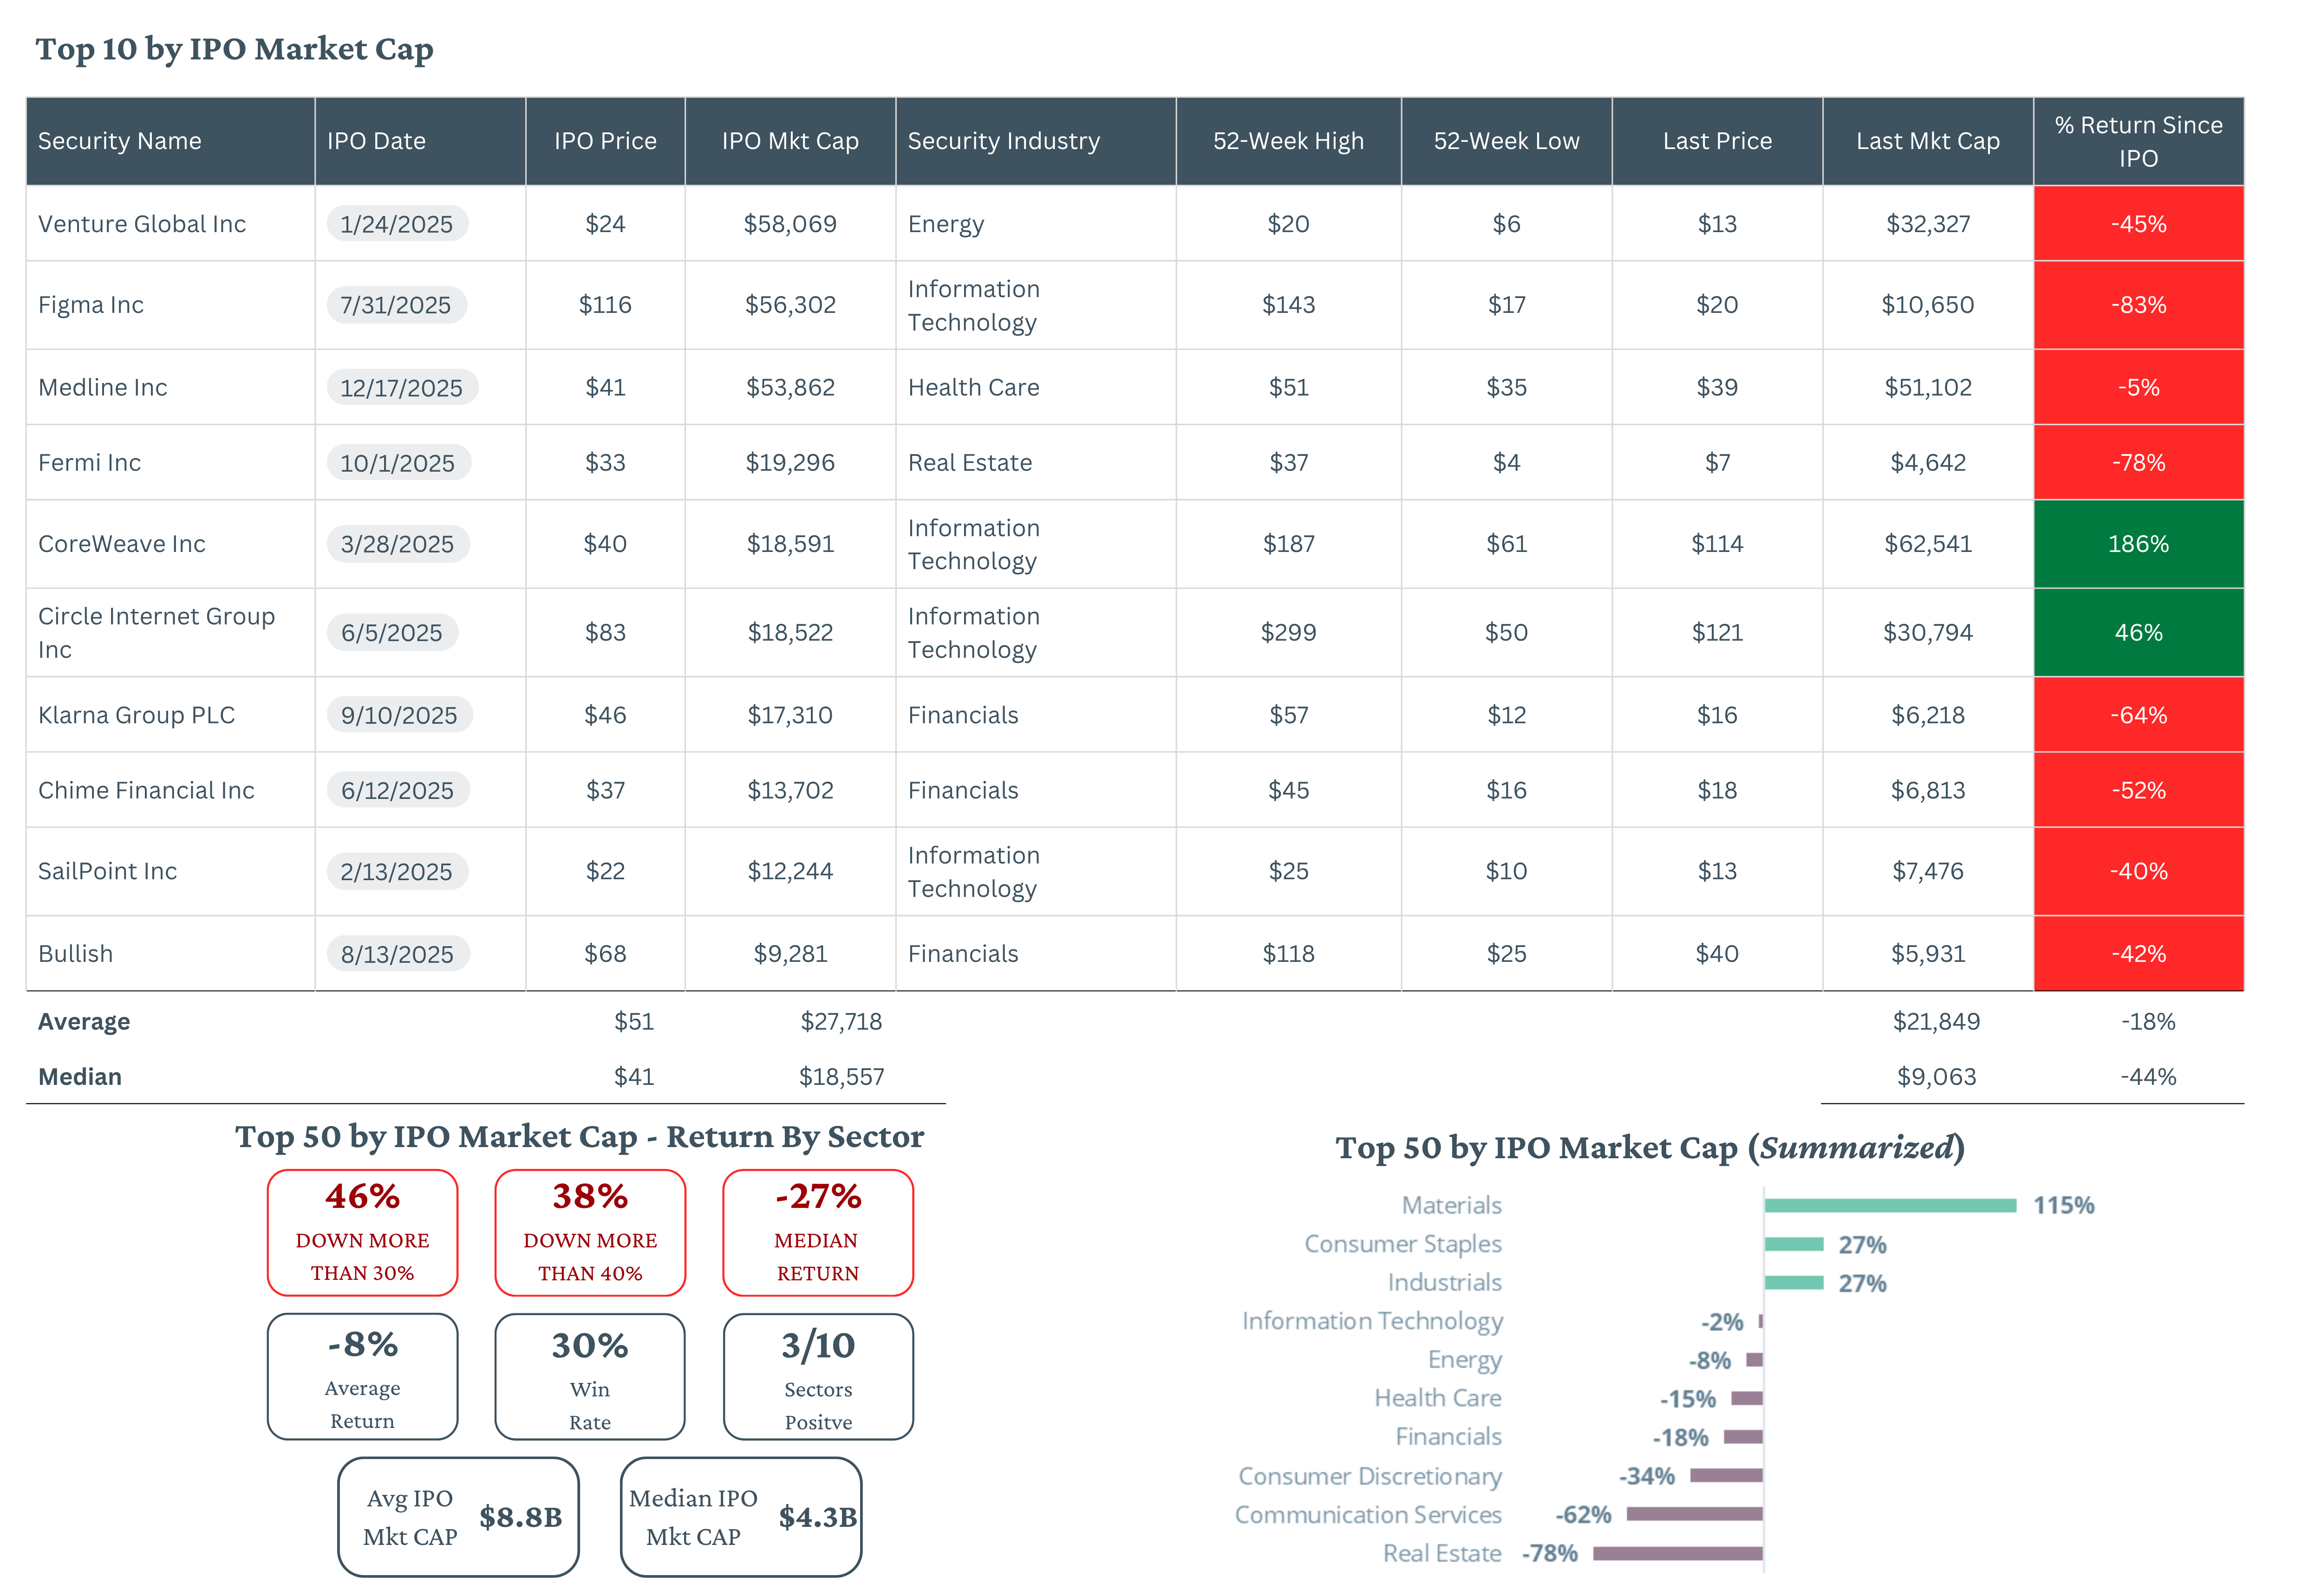
Task: Select the Klarna Group PLC row name
Action: 137,715
